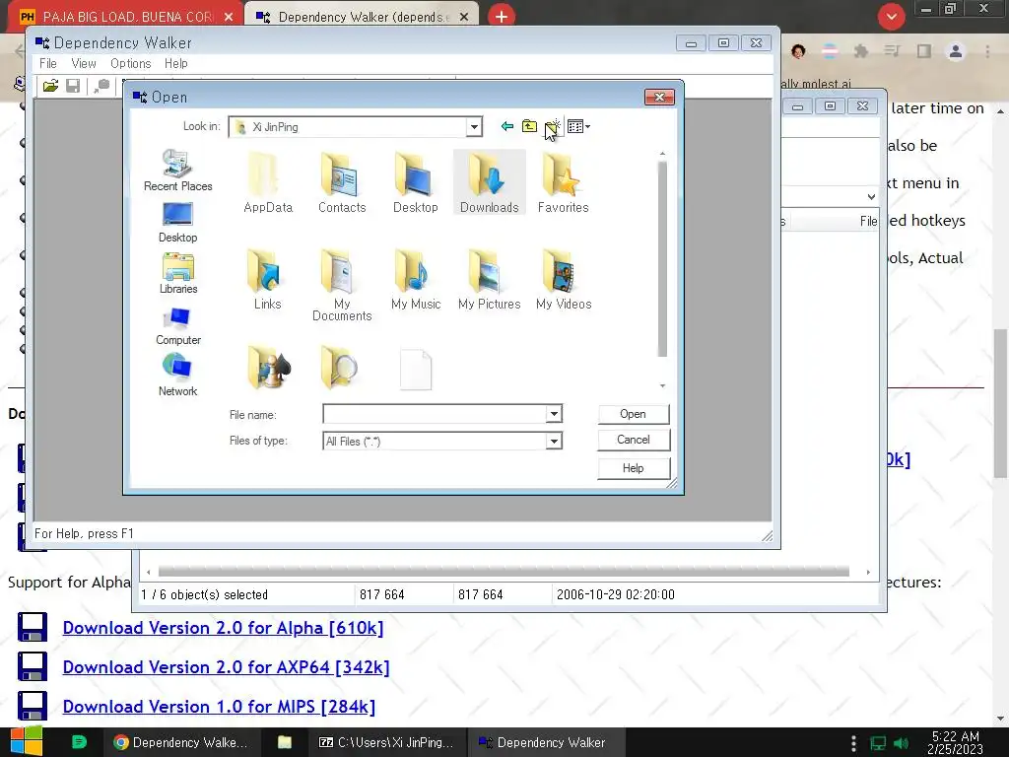
Task: Click the Help button in the dialog
Action: tap(634, 468)
